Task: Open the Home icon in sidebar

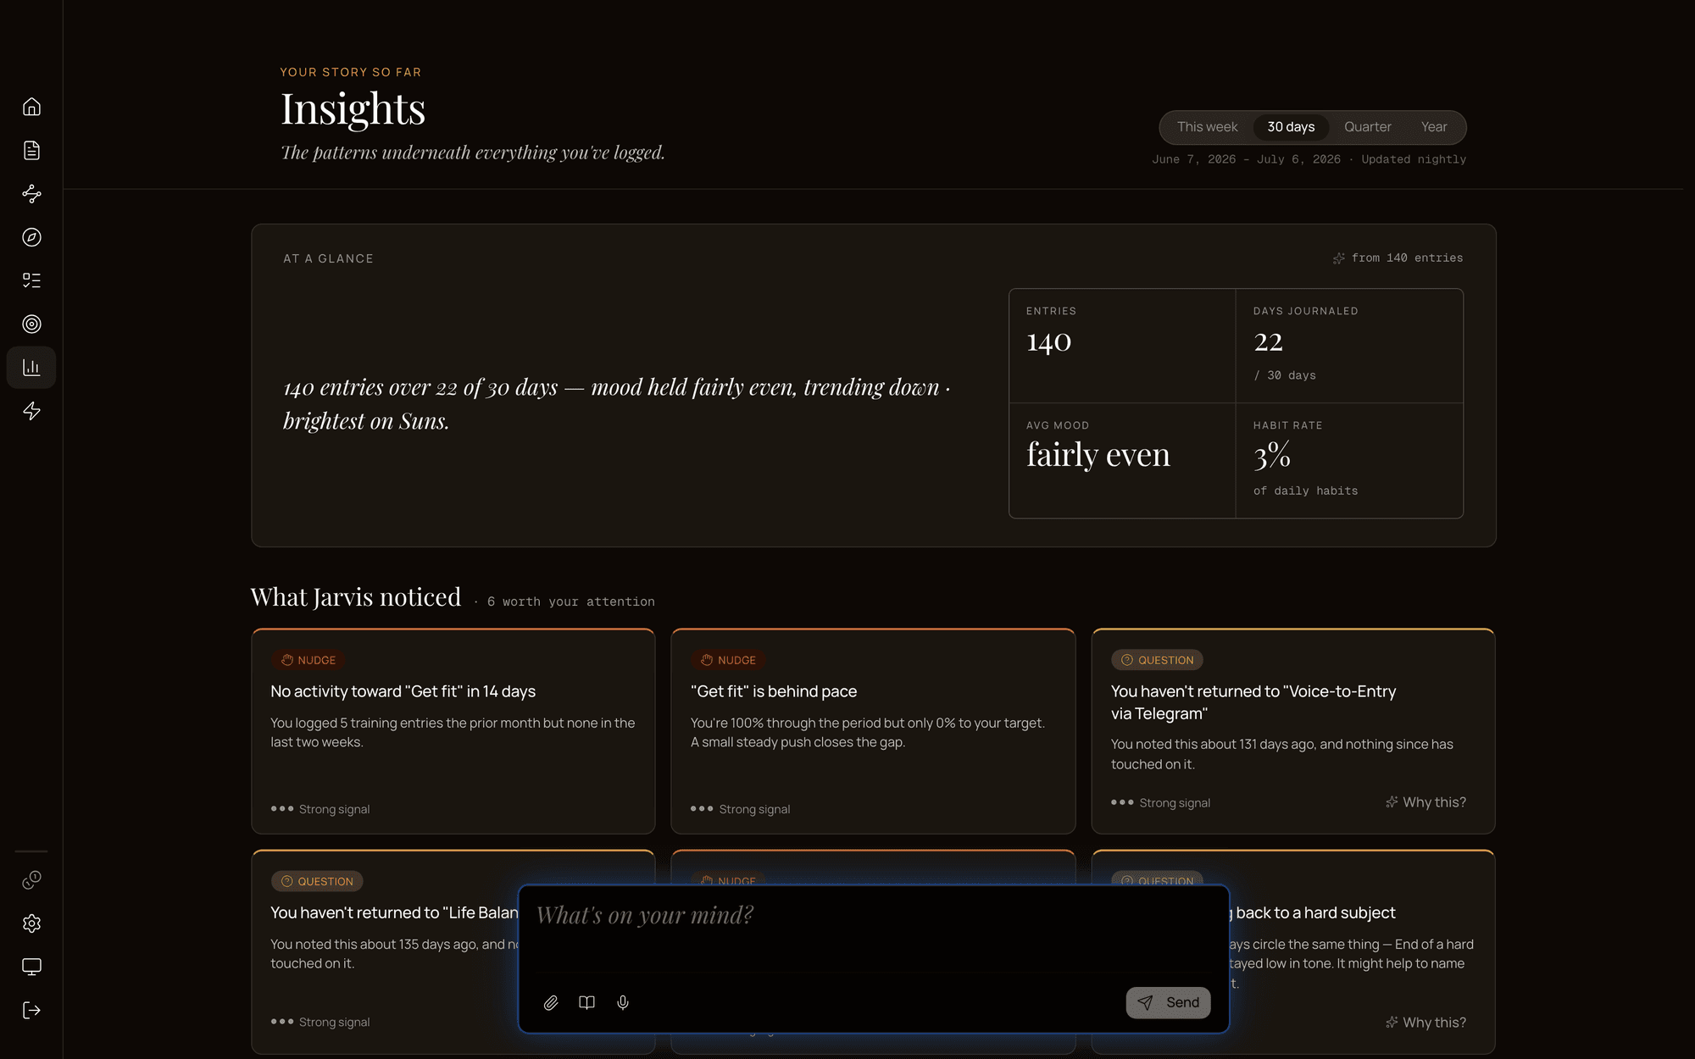Action: (x=31, y=107)
